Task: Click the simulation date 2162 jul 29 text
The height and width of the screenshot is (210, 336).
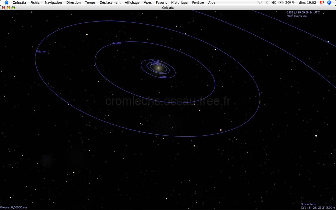Action: point(303,13)
